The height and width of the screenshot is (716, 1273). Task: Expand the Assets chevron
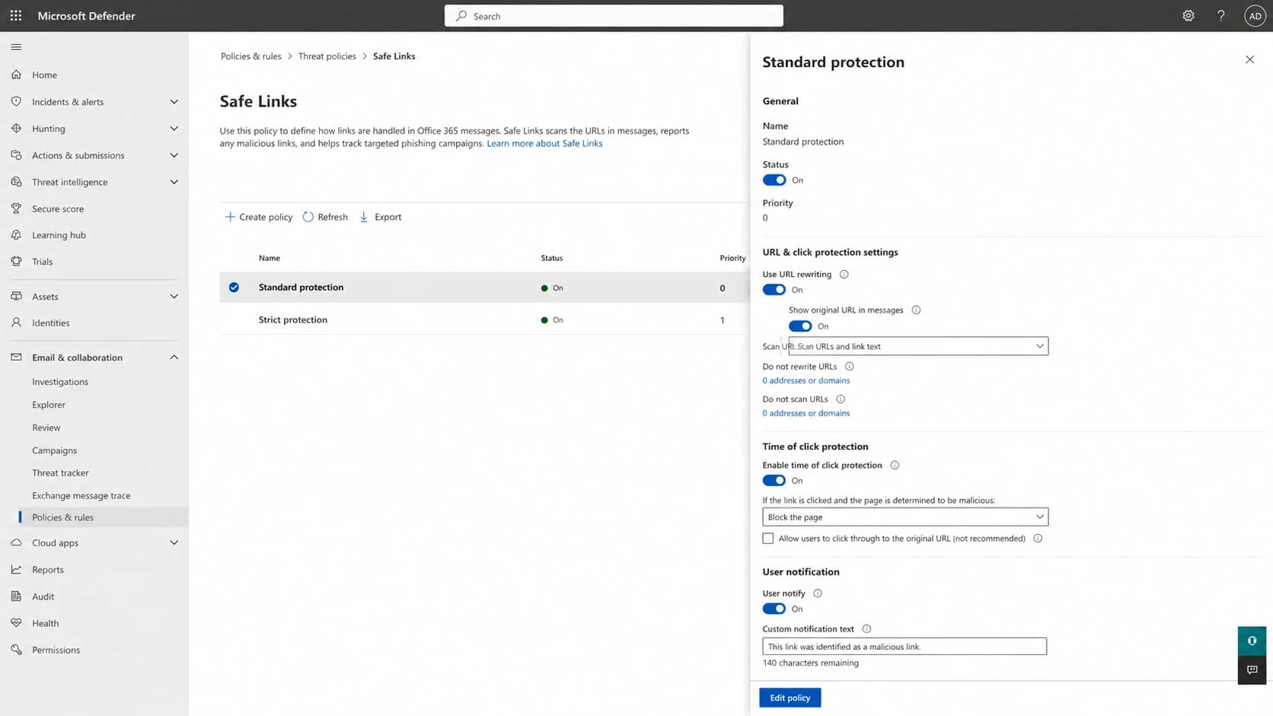(x=174, y=297)
